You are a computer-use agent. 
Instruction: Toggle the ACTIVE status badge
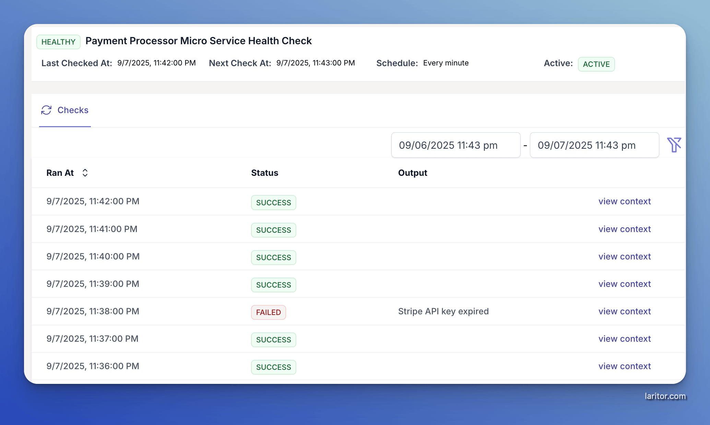click(x=596, y=64)
